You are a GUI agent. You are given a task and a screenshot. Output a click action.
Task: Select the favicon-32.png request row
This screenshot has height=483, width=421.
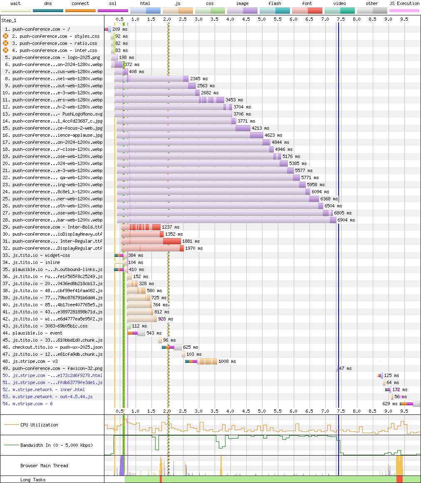[210, 368]
